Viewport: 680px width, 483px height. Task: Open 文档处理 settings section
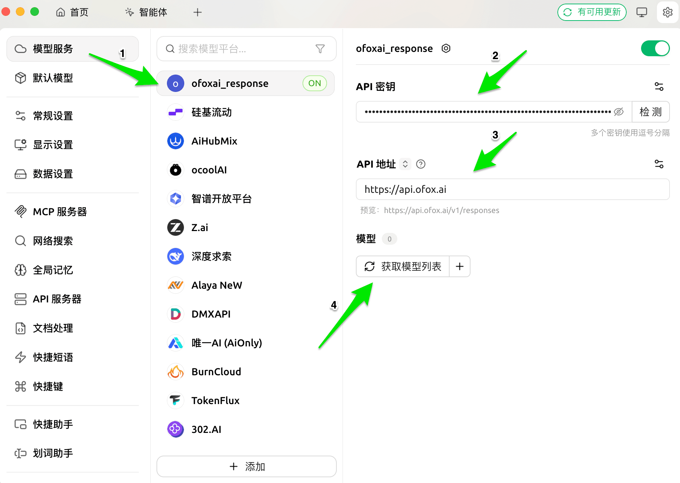(72, 328)
